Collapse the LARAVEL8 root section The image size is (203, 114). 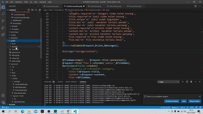[x=12, y=10]
